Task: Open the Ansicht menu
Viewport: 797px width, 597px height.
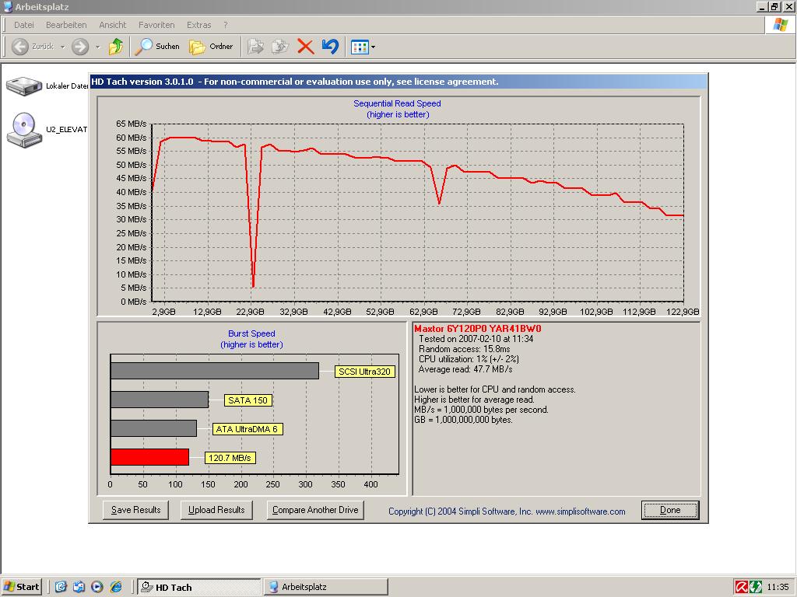Action: click(x=112, y=25)
